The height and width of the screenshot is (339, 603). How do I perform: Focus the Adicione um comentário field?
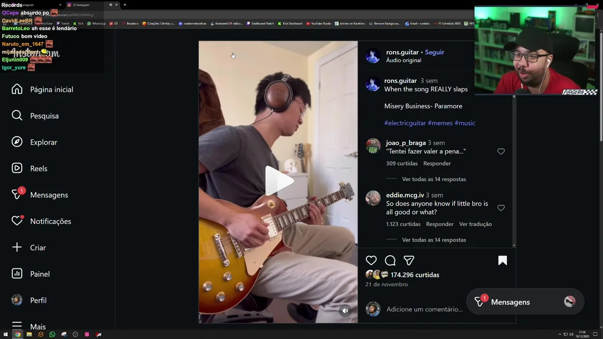424,309
